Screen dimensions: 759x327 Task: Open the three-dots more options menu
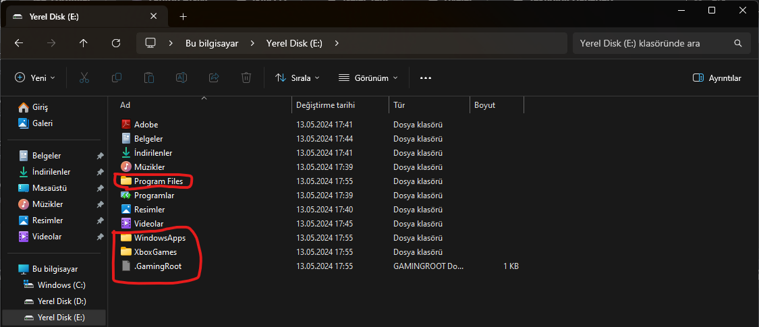point(426,78)
